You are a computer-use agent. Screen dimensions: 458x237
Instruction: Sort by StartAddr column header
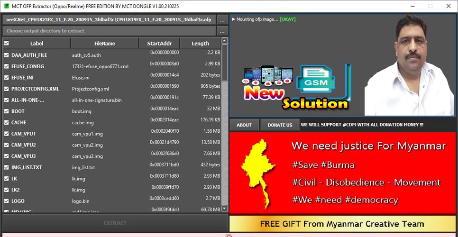click(x=159, y=43)
